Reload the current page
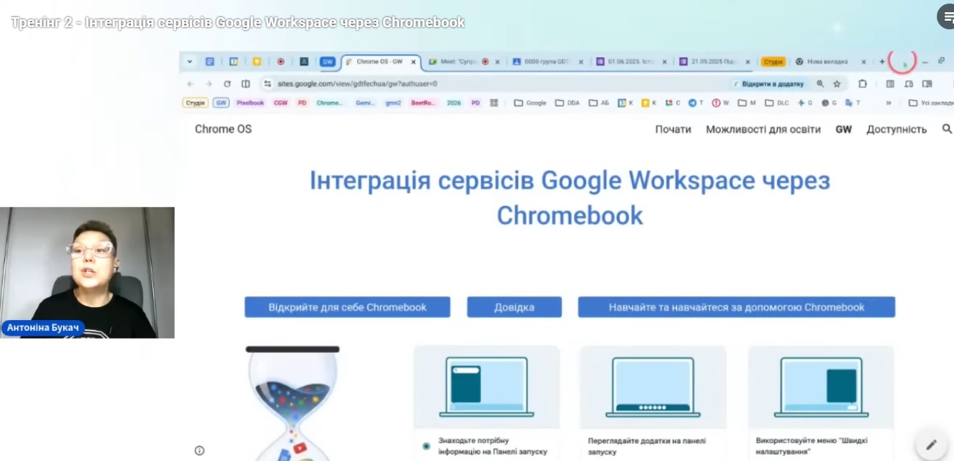The image size is (954, 461). 226,84
